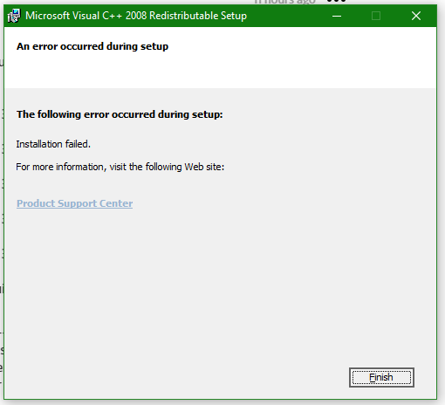Click the Finish button
This screenshot has width=445, height=405.
click(381, 377)
